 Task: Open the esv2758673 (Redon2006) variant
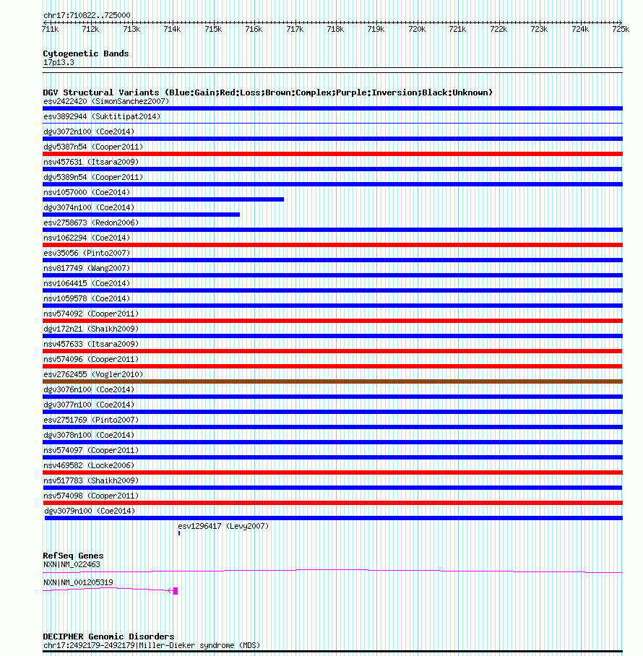(x=91, y=223)
